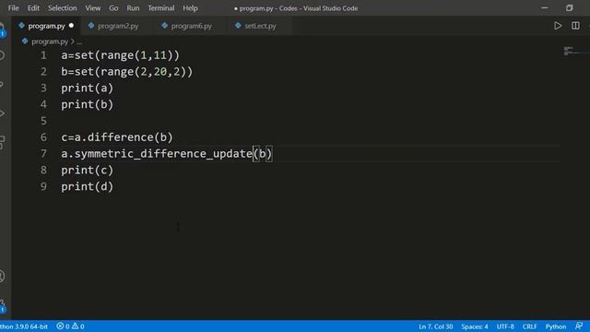590x332 pixels.
Task: Click line number 1 in the gutter
Action: (x=43, y=55)
